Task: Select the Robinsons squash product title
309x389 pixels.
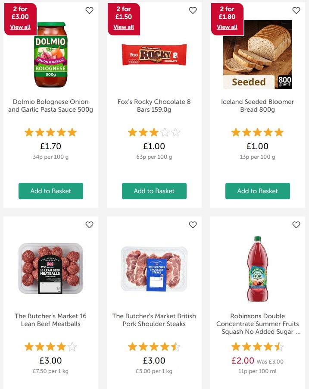Action: (257, 323)
